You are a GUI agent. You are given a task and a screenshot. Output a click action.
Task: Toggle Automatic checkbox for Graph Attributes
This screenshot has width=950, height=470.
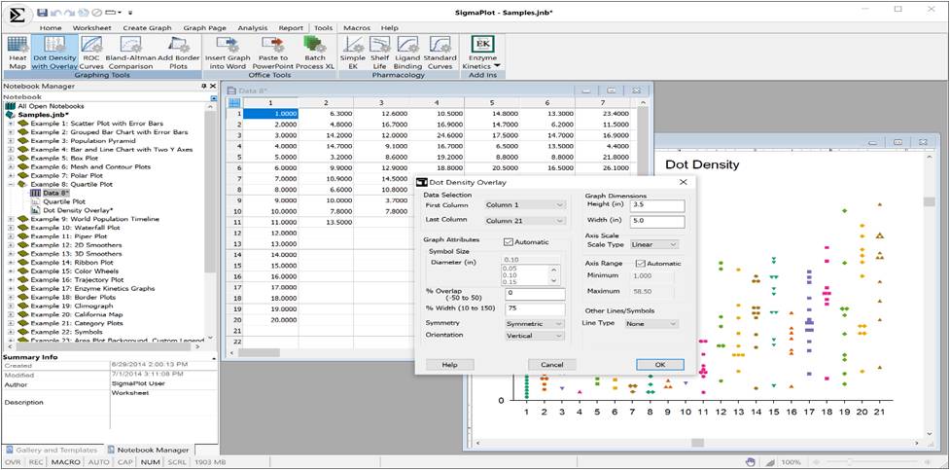[508, 241]
